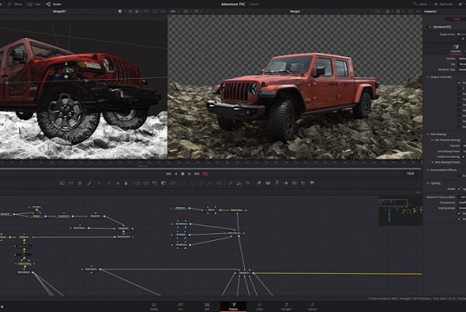Image resolution: width=466 pixels, height=312 pixels.
Task: Open the Shading Model dropdown
Action: (462, 208)
